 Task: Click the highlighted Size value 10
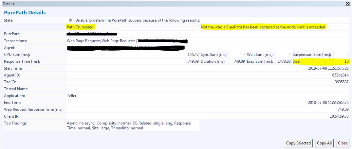pos(347,61)
